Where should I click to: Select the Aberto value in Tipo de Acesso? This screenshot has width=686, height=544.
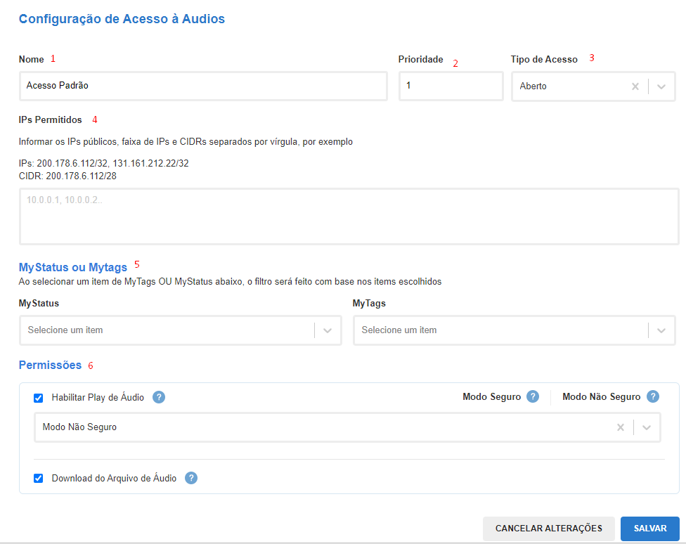[533, 86]
